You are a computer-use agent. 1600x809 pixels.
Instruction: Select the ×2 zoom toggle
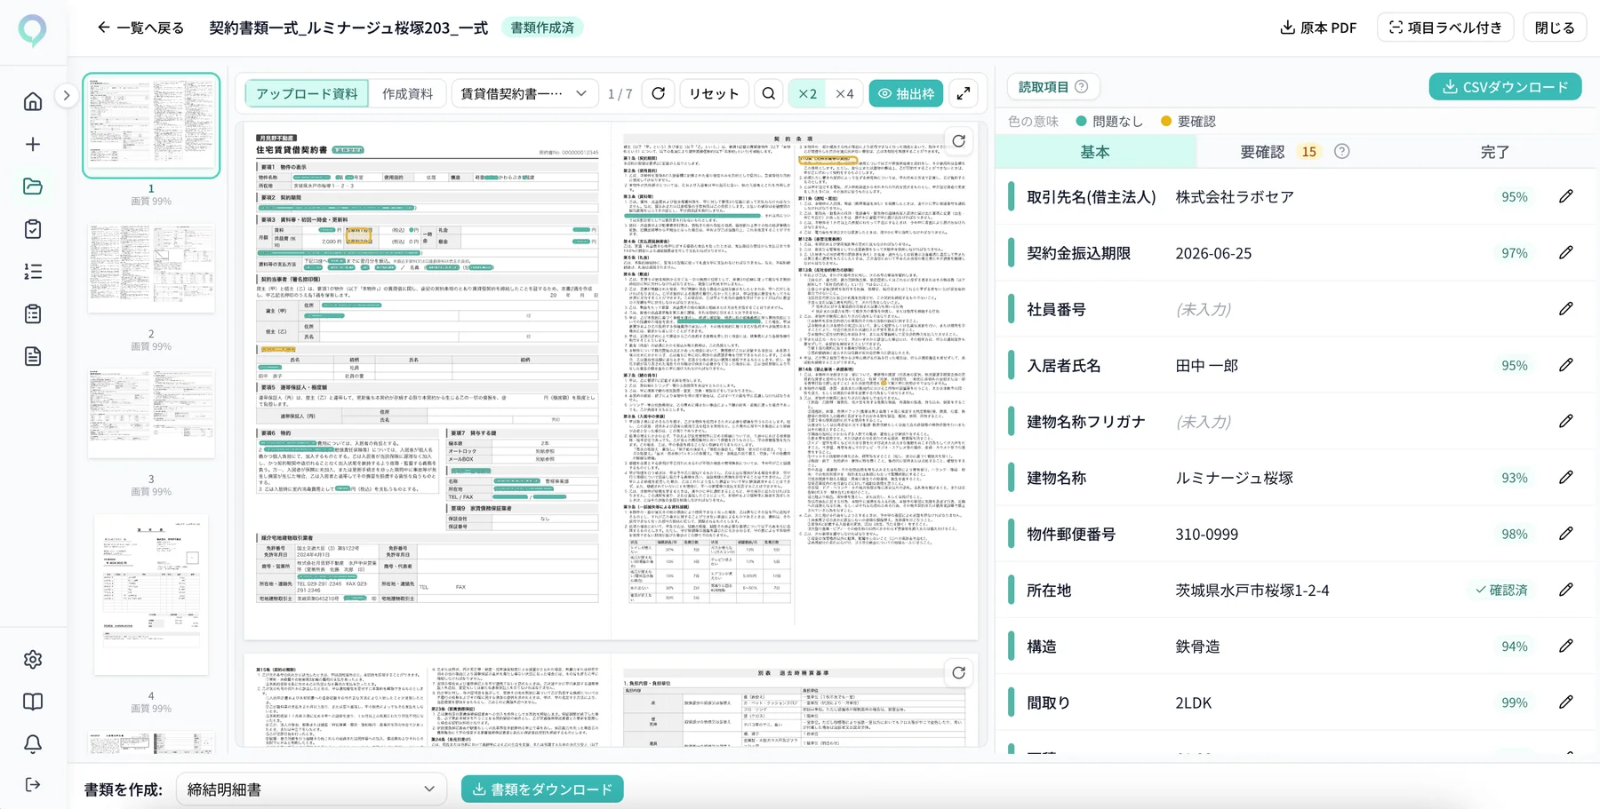[807, 93]
